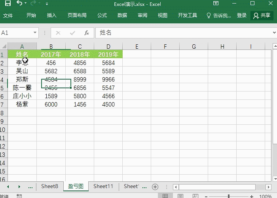Click the left ellipsis for hidden sheets

[x=30, y=187]
